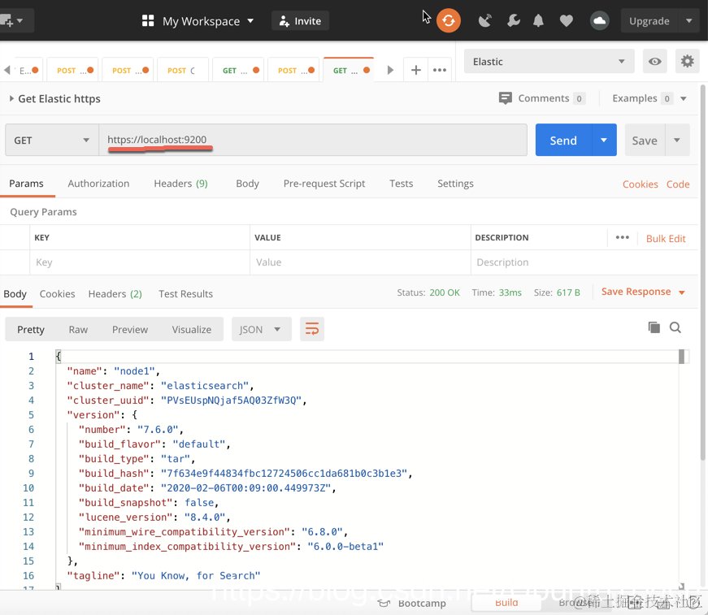This screenshot has width=708, height=615.
Task: Click the blue Send button
Action: point(563,141)
